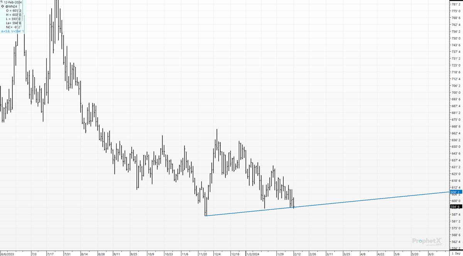Click the 11/20 date axis label
463x256 pixels.
[x=203, y=254]
